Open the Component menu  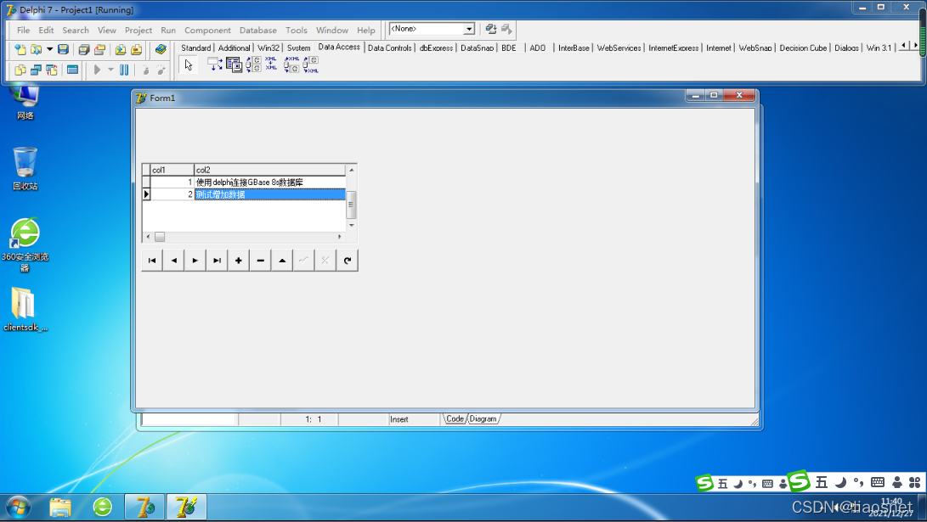207,30
